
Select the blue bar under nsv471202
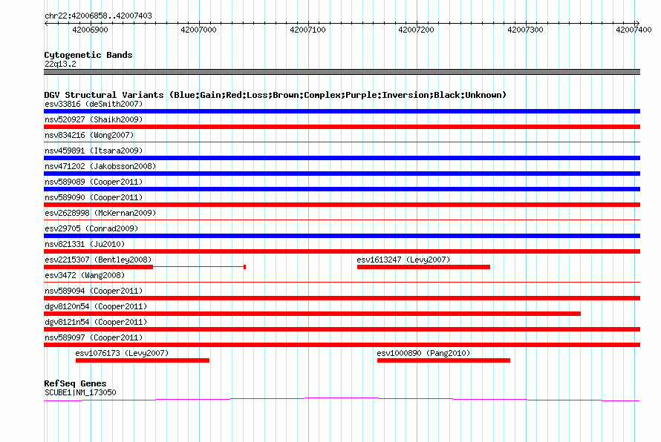pyautogui.click(x=342, y=174)
